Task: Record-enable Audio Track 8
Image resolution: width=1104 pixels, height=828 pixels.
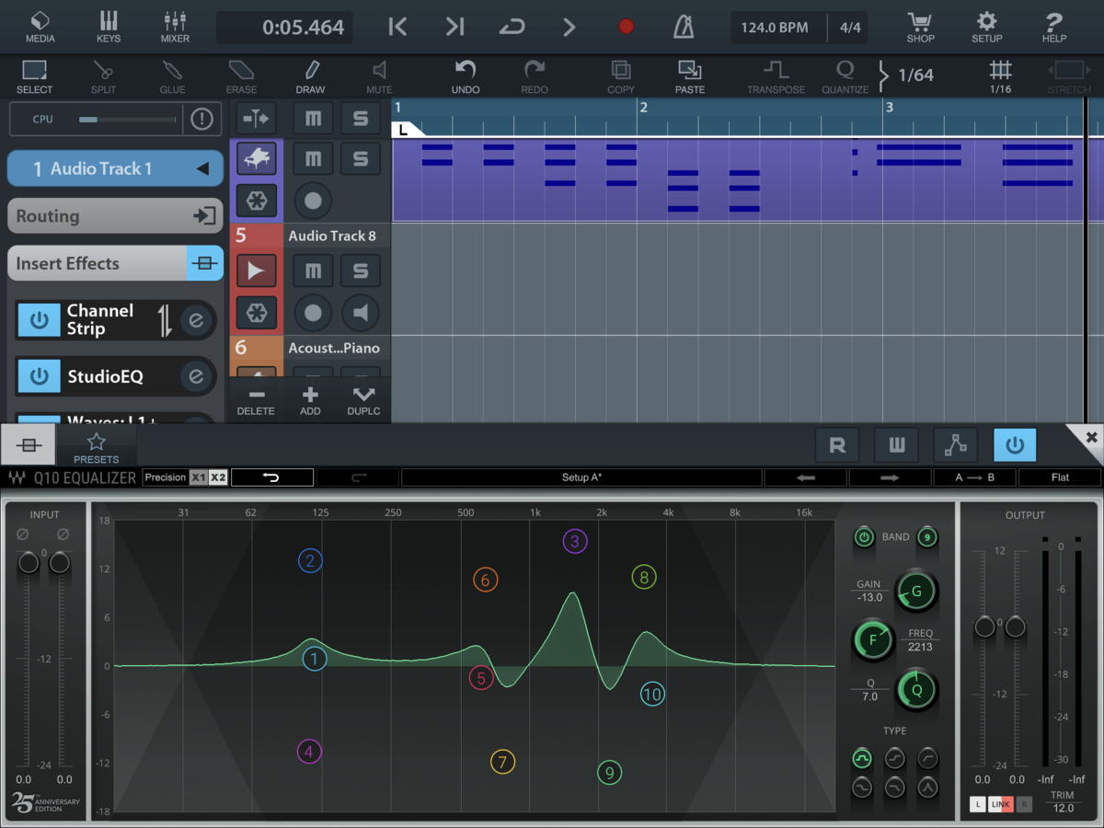Action: [x=313, y=313]
